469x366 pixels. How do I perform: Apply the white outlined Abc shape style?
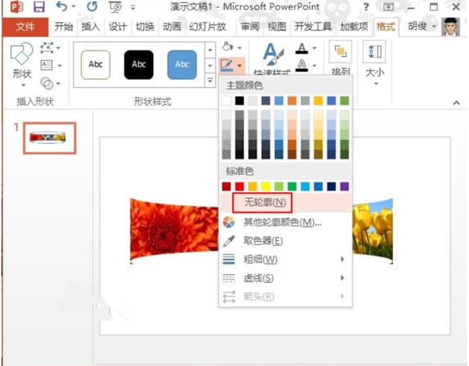(95, 65)
